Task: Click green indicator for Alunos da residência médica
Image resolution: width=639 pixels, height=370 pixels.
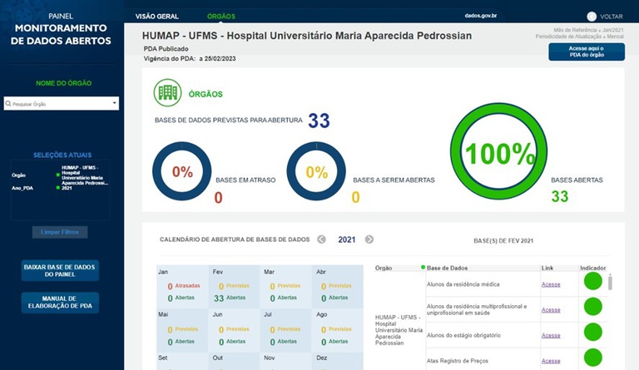Action: (592, 283)
